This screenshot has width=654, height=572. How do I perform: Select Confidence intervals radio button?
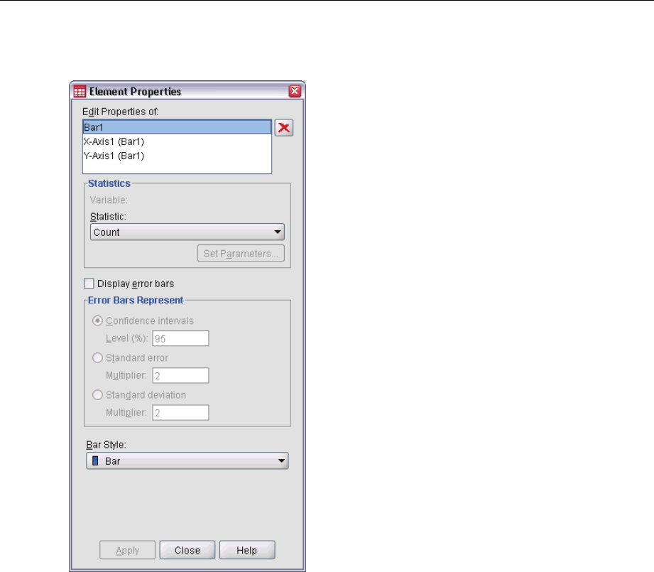coord(97,320)
